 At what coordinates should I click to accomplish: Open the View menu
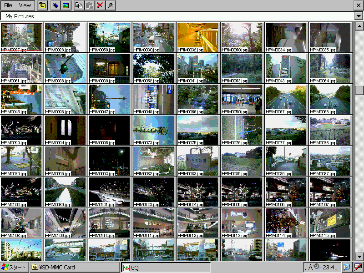point(25,5)
